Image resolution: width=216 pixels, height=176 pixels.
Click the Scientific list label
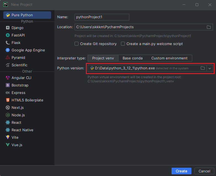(x=19, y=65)
